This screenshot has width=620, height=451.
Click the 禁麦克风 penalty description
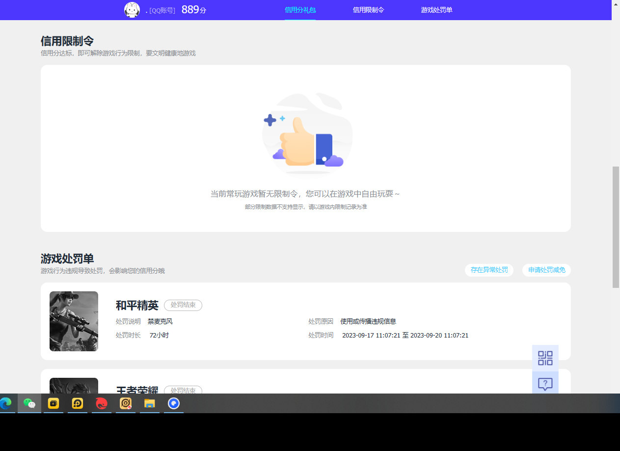[x=160, y=321]
